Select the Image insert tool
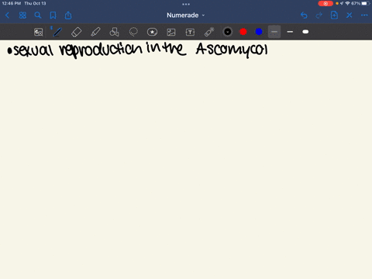372x279 pixels. tap(171, 32)
